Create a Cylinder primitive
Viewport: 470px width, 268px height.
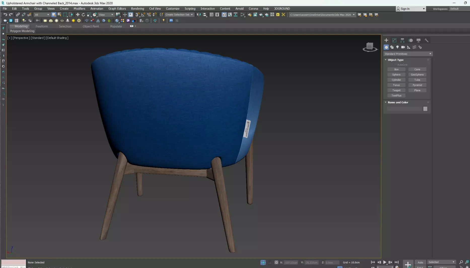tap(396, 80)
